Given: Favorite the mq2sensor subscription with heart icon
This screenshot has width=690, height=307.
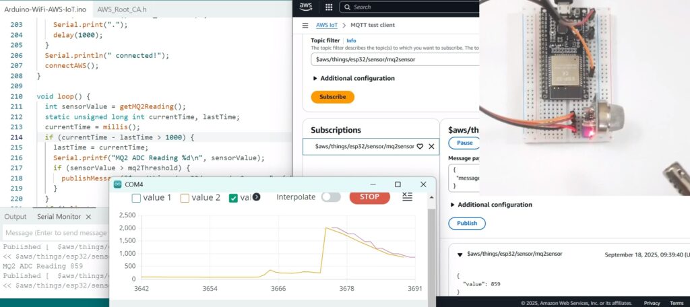Looking at the screenshot, I should (x=419, y=146).
